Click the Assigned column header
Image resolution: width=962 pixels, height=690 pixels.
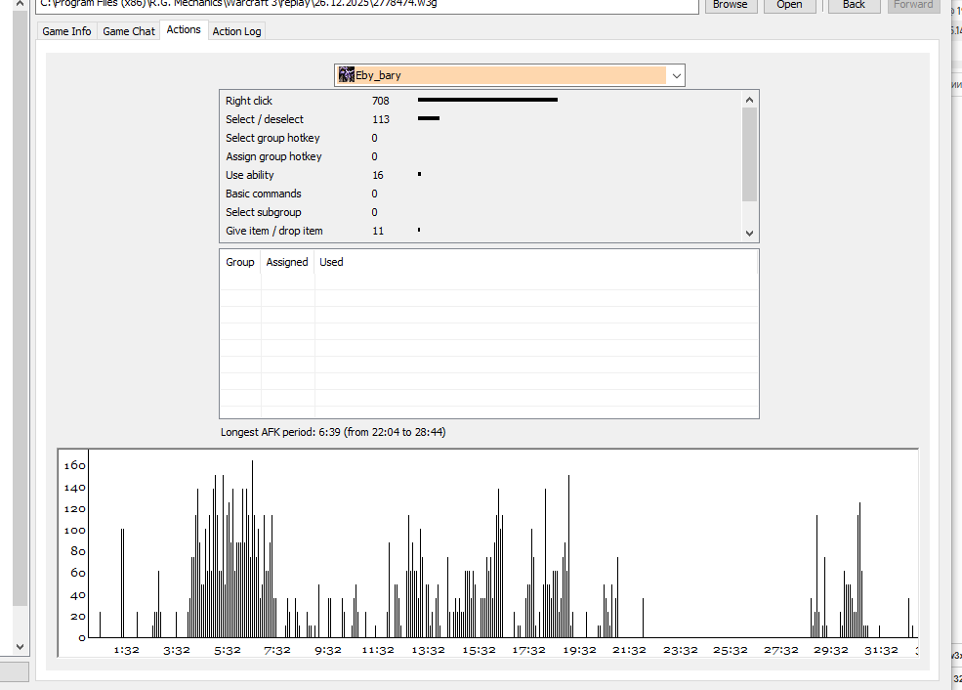point(287,262)
